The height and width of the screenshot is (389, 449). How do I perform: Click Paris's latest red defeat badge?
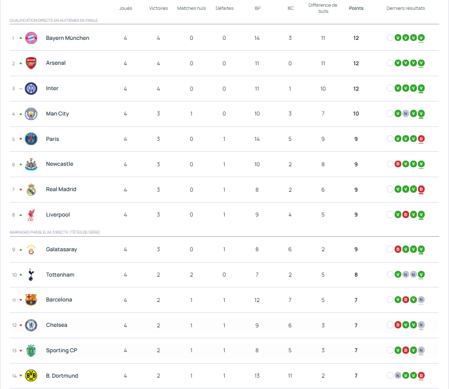pyautogui.click(x=421, y=139)
